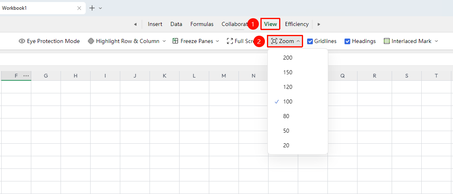Viewport: 453px width, 194px height.
Task: Set zoom to 200
Action: pos(298,58)
